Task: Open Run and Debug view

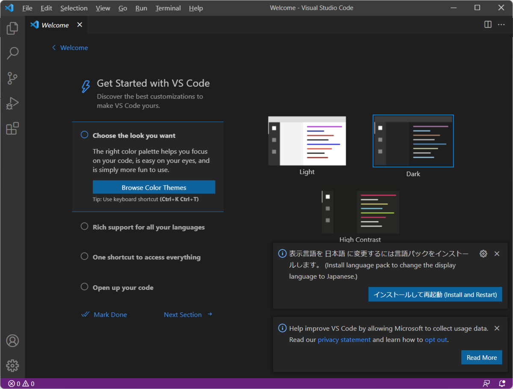Action: click(12, 103)
